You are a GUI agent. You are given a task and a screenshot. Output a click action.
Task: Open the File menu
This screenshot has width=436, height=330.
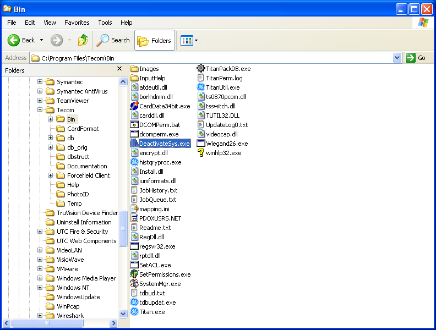[x=12, y=23]
